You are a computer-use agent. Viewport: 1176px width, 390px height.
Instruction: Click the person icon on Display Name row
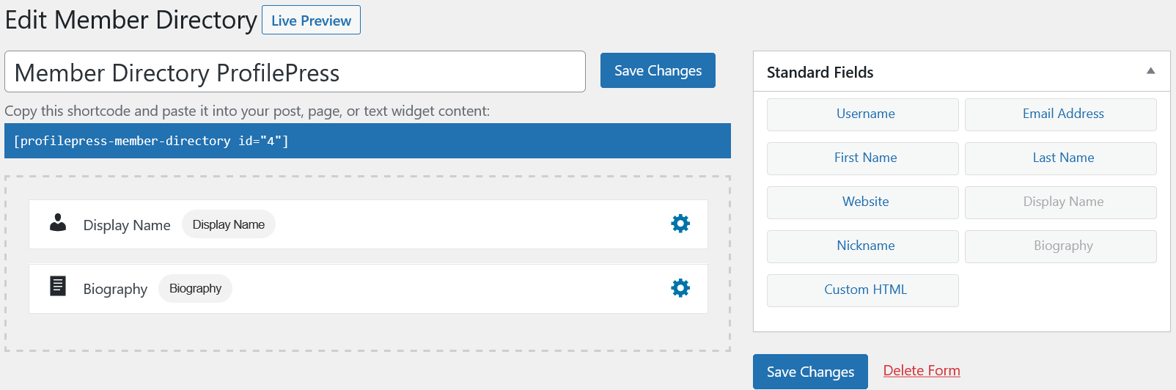pyautogui.click(x=58, y=223)
